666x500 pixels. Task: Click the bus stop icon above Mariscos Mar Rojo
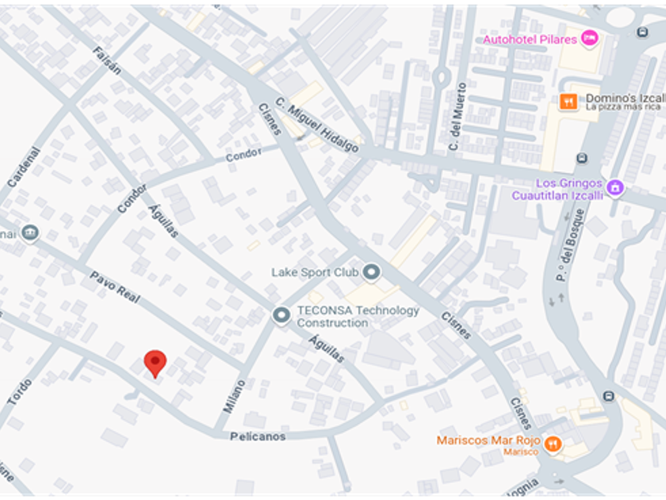pyautogui.click(x=609, y=396)
